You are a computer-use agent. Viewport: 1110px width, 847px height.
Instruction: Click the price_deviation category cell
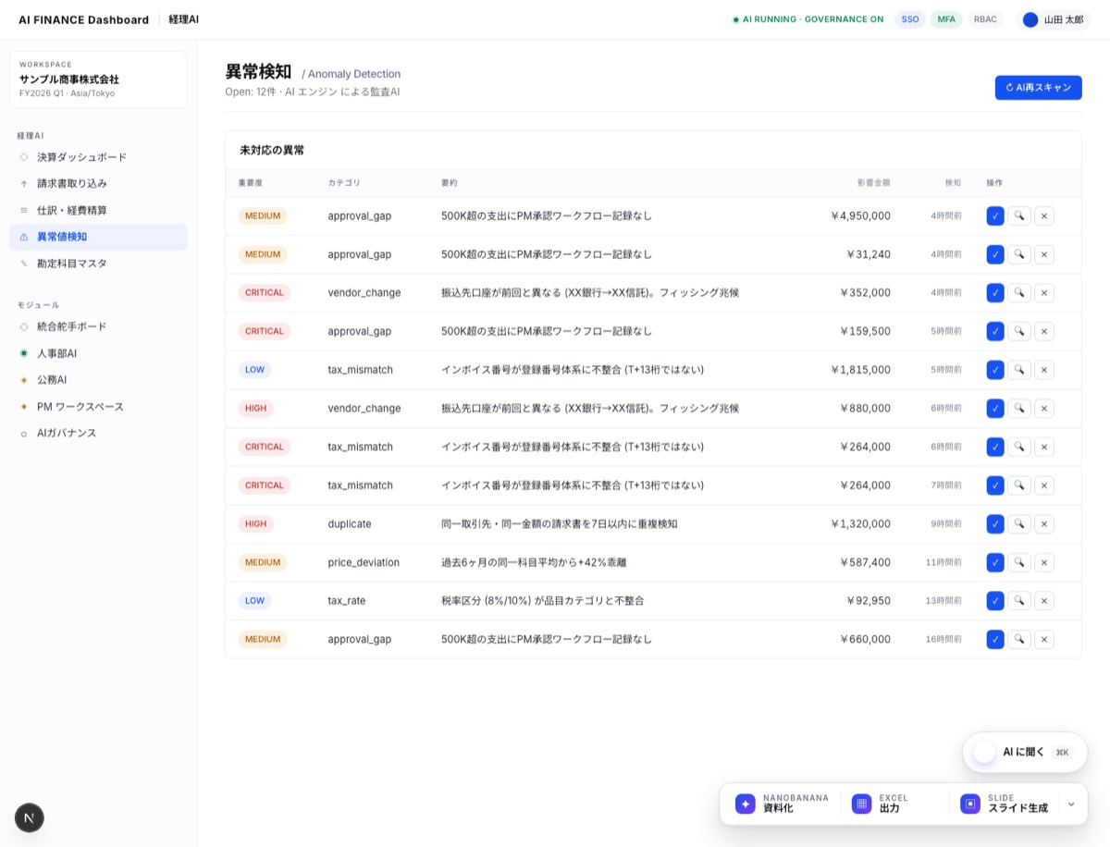point(364,562)
